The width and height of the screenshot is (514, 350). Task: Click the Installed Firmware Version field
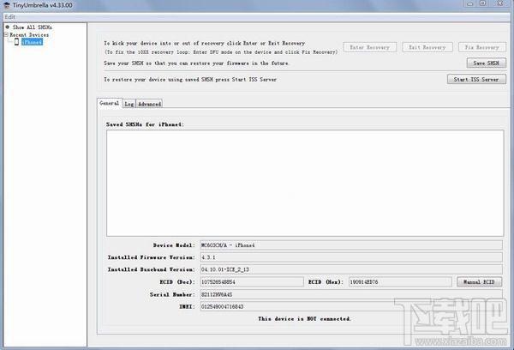pos(351,257)
